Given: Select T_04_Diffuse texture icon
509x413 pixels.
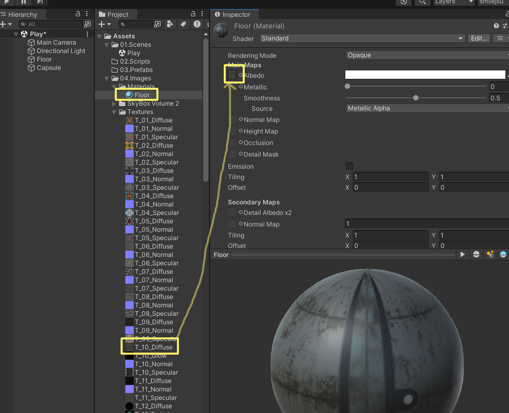Looking at the screenshot, I should pyautogui.click(x=129, y=196).
